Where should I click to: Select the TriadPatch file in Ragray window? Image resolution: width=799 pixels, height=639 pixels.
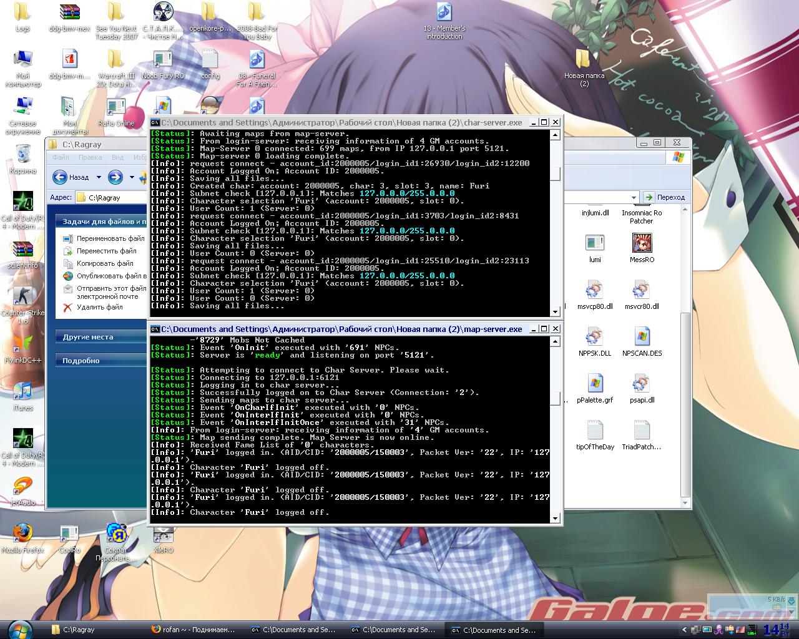pyautogui.click(x=642, y=436)
